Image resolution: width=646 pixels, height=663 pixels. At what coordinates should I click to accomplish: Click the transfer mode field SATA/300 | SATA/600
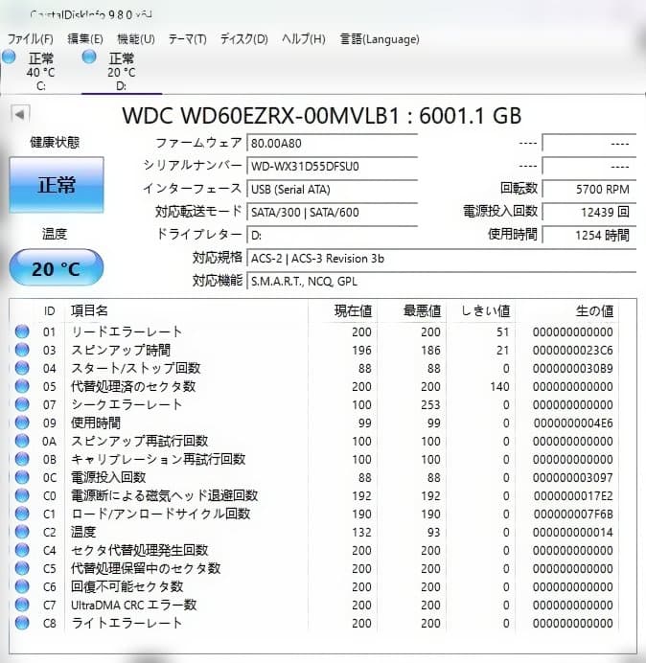coord(332,212)
